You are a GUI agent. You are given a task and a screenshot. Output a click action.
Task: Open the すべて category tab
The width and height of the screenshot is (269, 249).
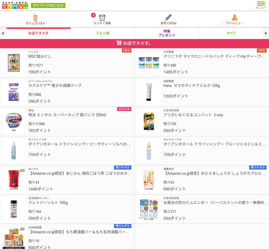231,33
